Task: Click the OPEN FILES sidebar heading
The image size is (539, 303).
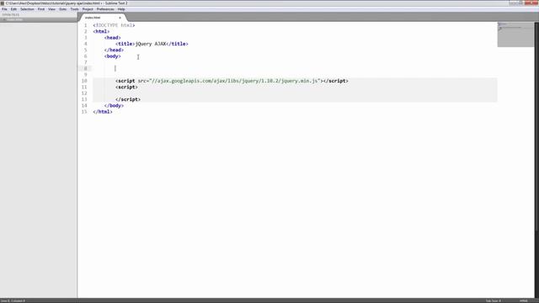Action: click(11, 15)
